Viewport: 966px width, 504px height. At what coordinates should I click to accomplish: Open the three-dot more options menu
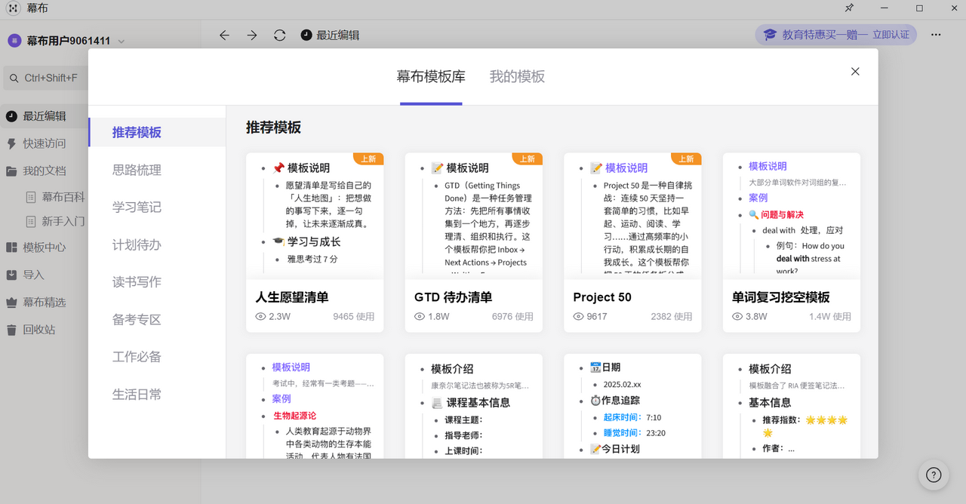(x=936, y=35)
